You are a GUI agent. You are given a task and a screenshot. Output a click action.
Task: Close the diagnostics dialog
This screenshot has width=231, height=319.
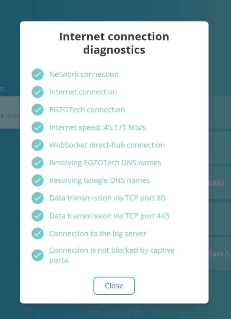114,285
